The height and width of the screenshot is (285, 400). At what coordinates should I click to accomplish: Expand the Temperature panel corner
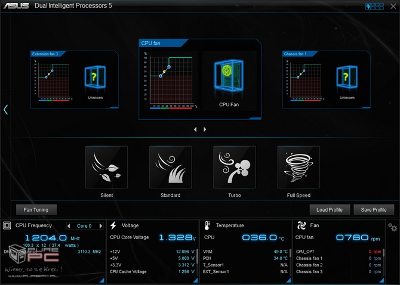(288, 280)
